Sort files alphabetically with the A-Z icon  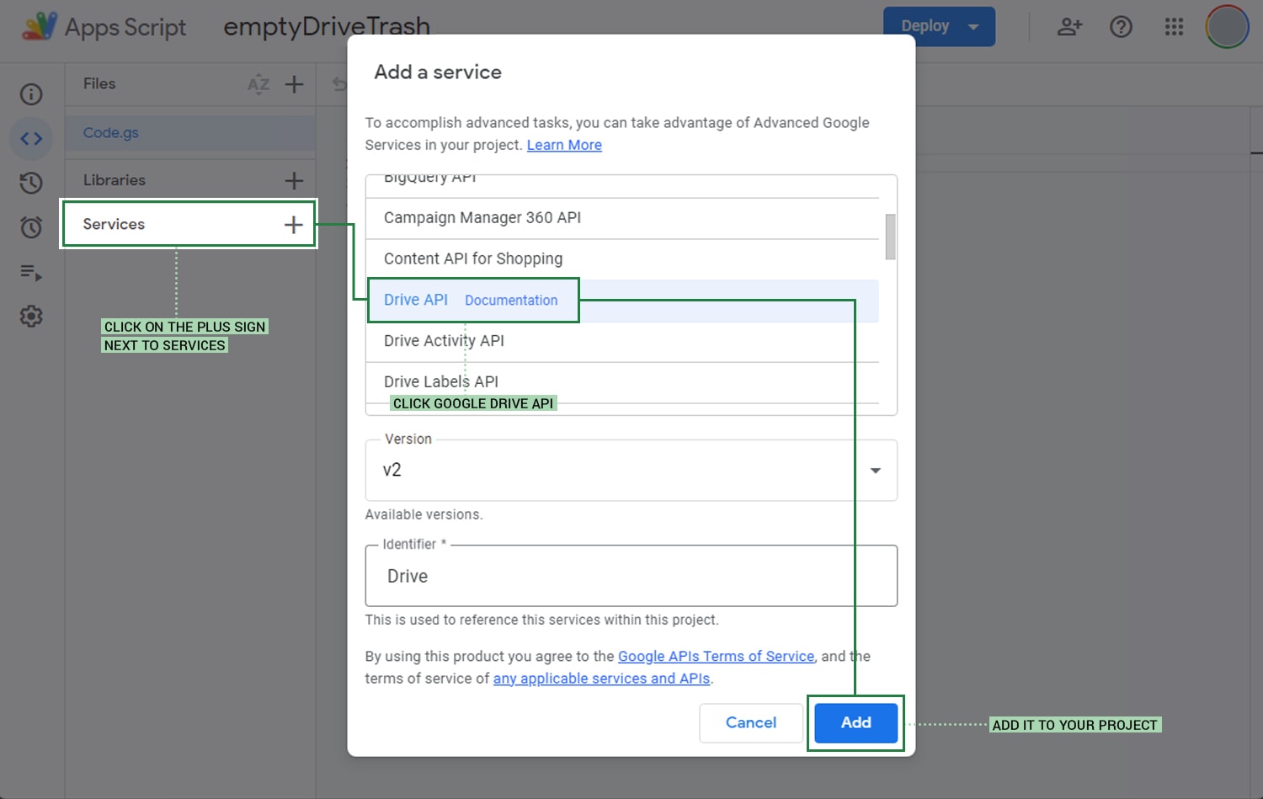258,84
